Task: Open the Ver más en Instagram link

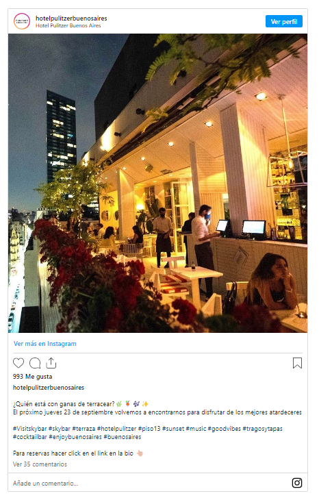Action: (45, 343)
